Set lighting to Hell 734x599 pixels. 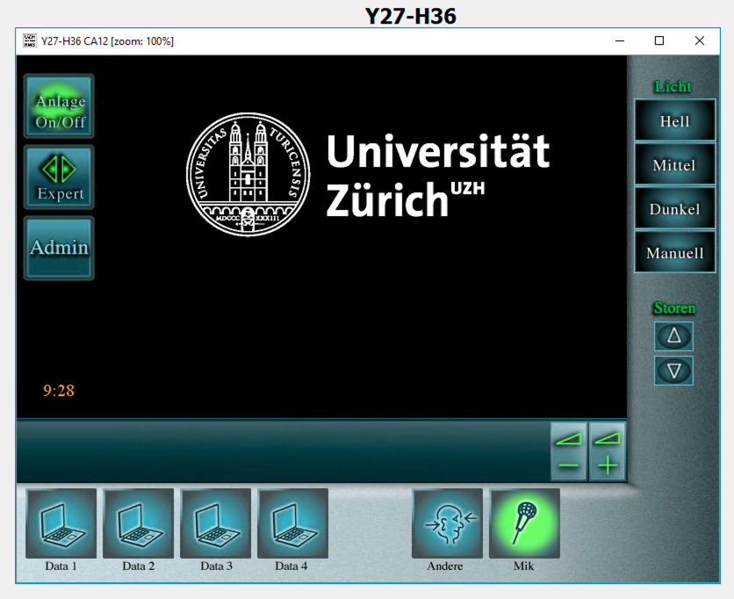point(674,120)
